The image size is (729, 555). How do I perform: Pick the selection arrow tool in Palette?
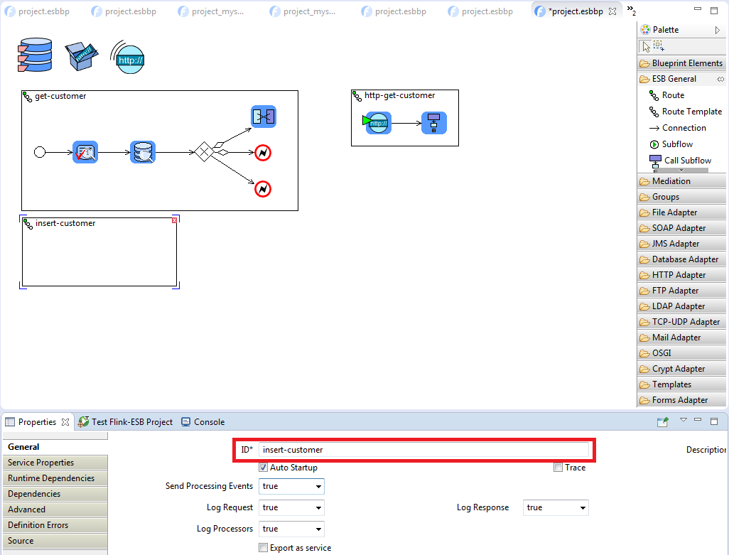click(x=645, y=46)
